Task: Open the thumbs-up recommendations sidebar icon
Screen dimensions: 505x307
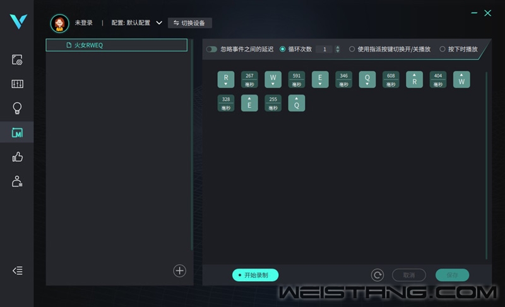Action: (17, 157)
